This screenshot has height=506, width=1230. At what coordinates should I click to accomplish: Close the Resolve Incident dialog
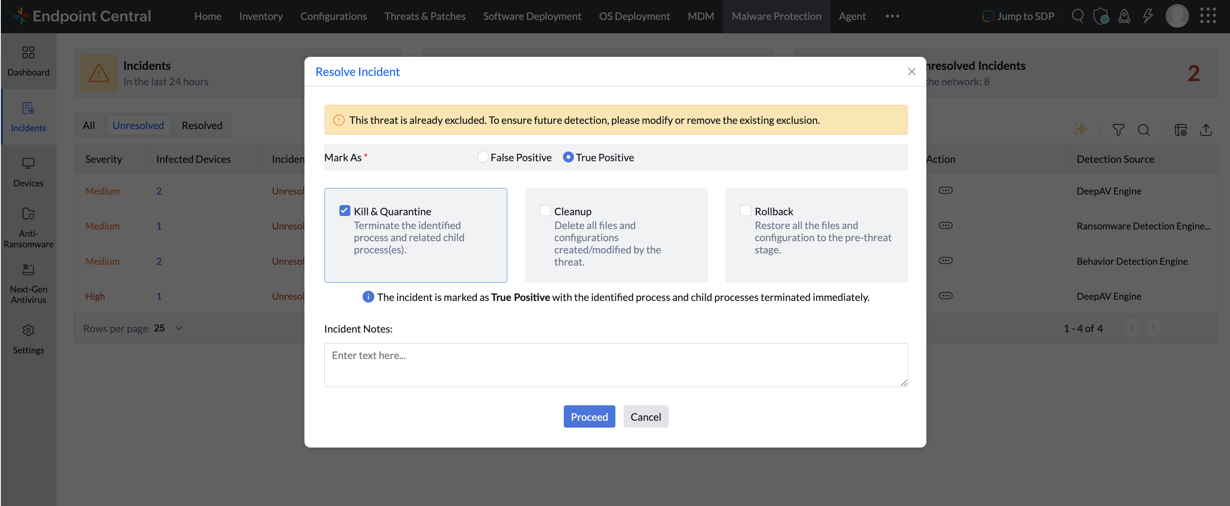[911, 71]
